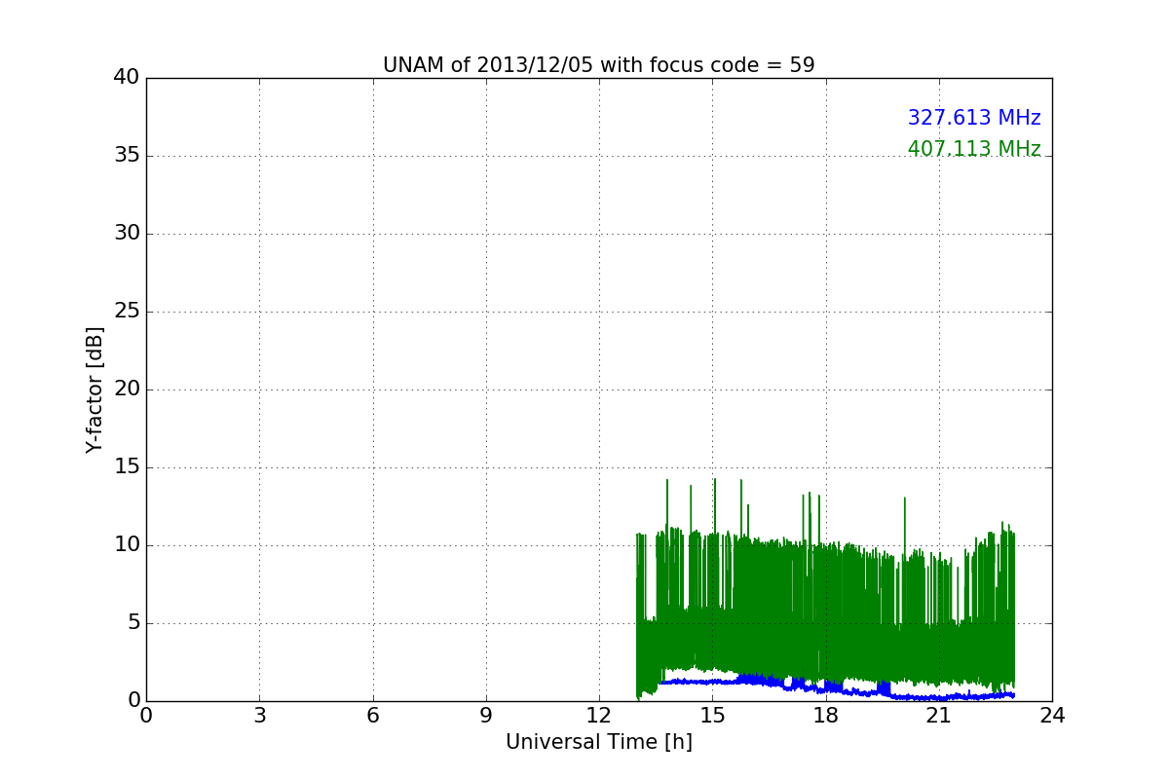Click x-axis tick label 18
The image size is (1169, 779).
click(x=826, y=716)
